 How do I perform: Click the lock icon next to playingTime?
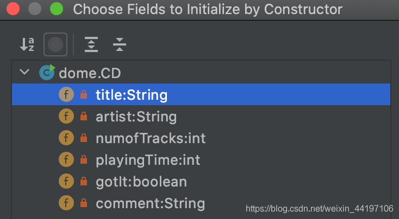(84, 159)
